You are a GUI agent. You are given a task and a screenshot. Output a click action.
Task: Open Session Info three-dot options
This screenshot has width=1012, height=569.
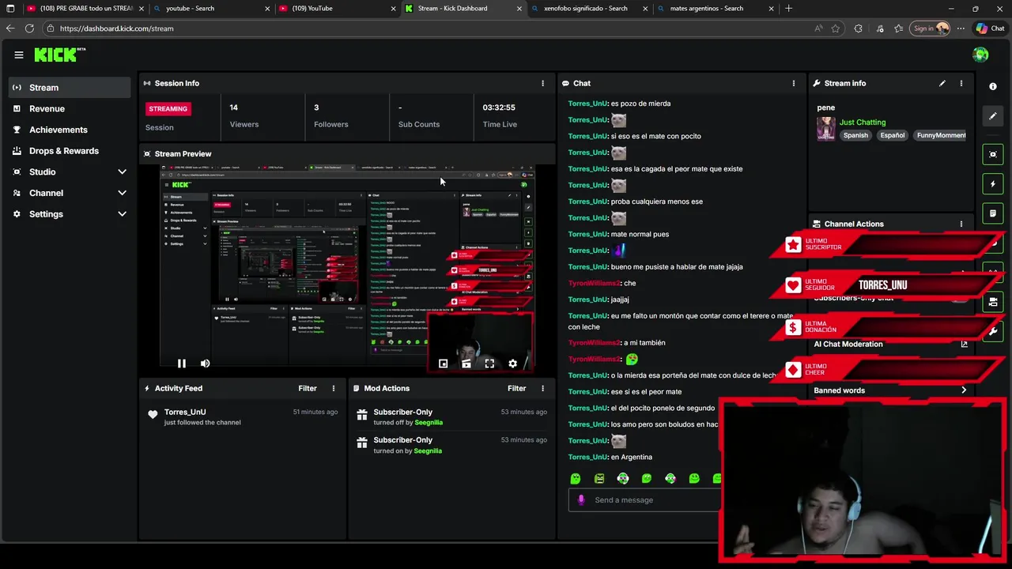click(x=542, y=83)
